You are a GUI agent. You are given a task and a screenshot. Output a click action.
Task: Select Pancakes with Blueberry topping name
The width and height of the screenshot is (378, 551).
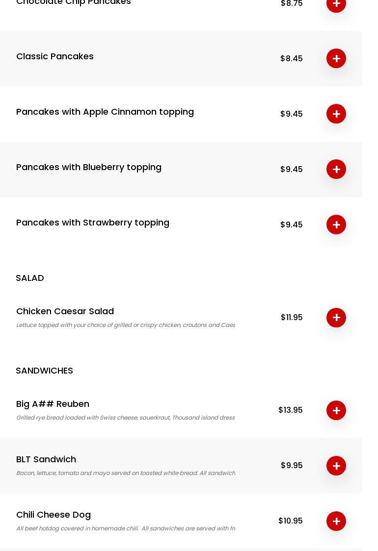pos(89,168)
